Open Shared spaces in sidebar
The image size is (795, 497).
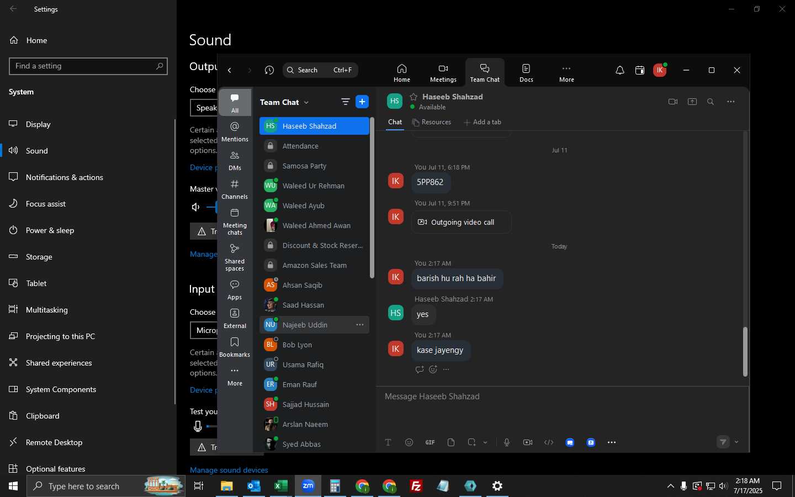(x=235, y=257)
